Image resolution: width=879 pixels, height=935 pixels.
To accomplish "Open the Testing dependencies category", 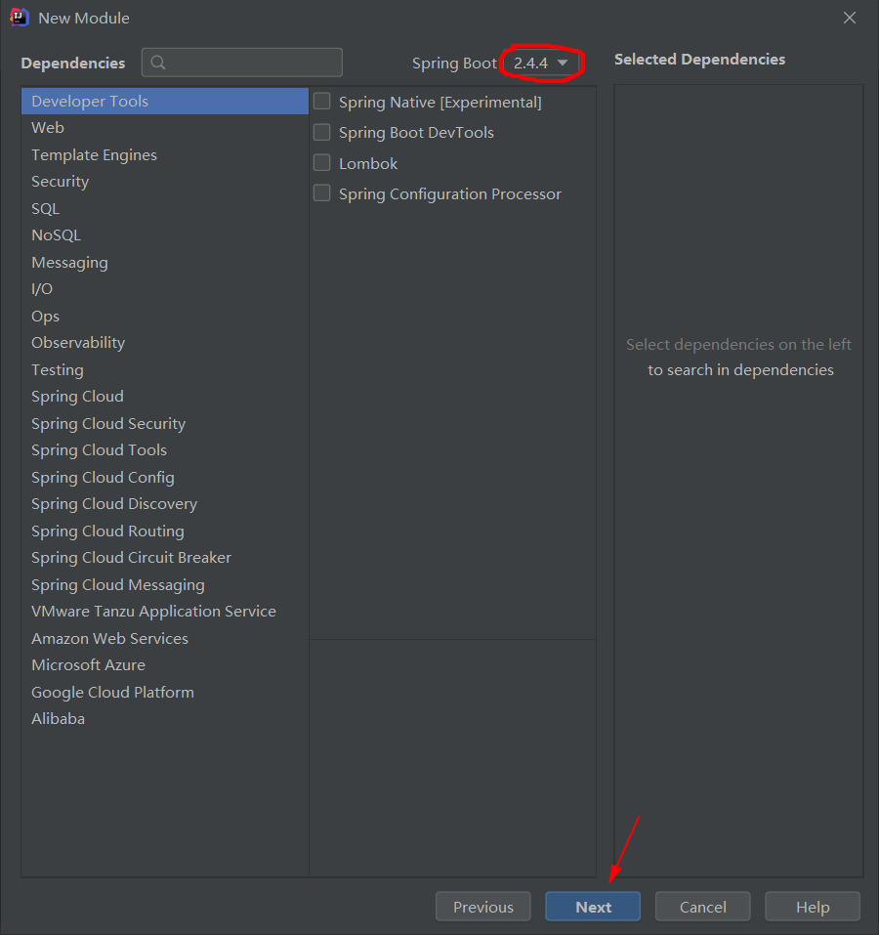I will [x=57, y=369].
